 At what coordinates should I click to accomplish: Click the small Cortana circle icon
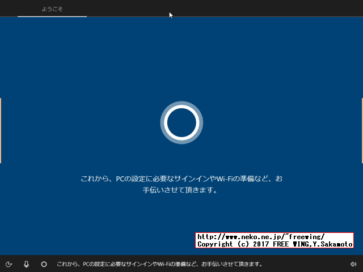tap(44, 264)
